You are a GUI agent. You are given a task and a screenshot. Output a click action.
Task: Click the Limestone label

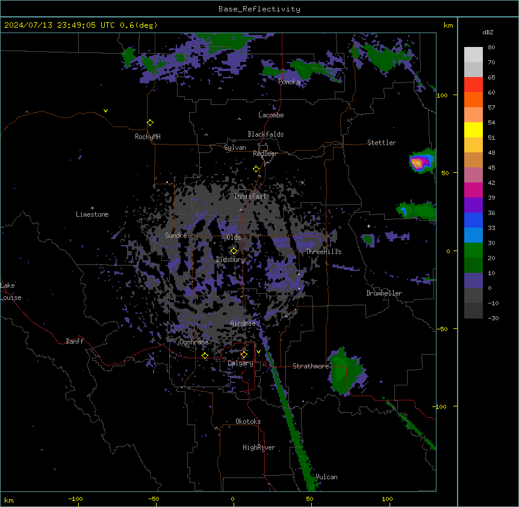pos(92,214)
